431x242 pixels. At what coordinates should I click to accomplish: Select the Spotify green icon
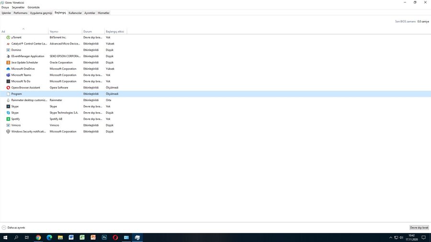tap(8, 119)
